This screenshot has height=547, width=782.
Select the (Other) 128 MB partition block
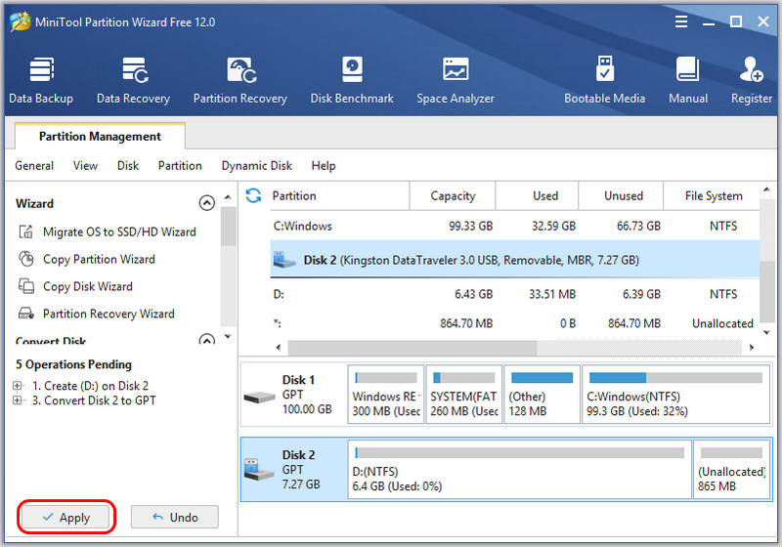pyautogui.click(x=543, y=394)
